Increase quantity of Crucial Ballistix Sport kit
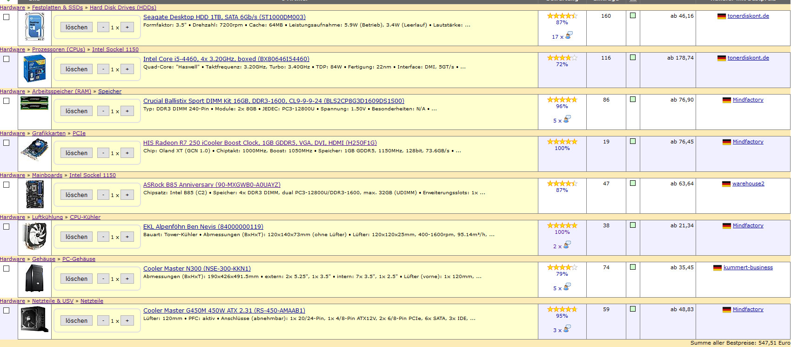The height and width of the screenshot is (347, 791). point(127,111)
